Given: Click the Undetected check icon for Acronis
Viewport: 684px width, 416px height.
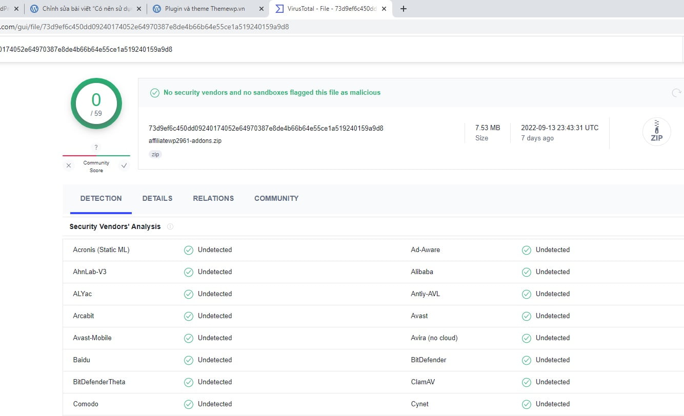Looking at the screenshot, I should [188, 249].
